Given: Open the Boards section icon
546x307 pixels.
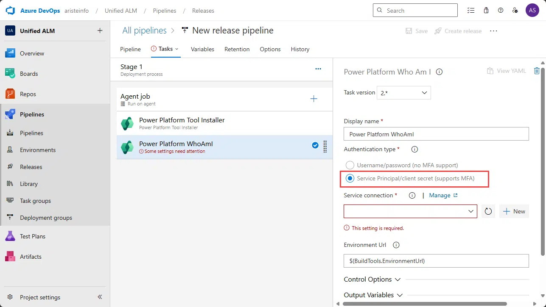Looking at the screenshot, I should pyautogui.click(x=10, y=74).
